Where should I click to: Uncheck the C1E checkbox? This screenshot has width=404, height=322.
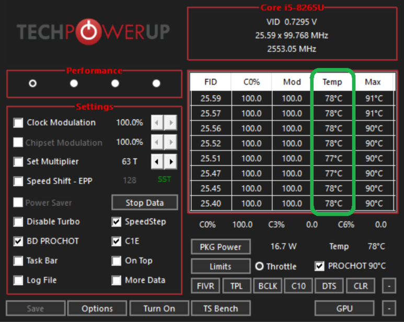click(117, 241)
